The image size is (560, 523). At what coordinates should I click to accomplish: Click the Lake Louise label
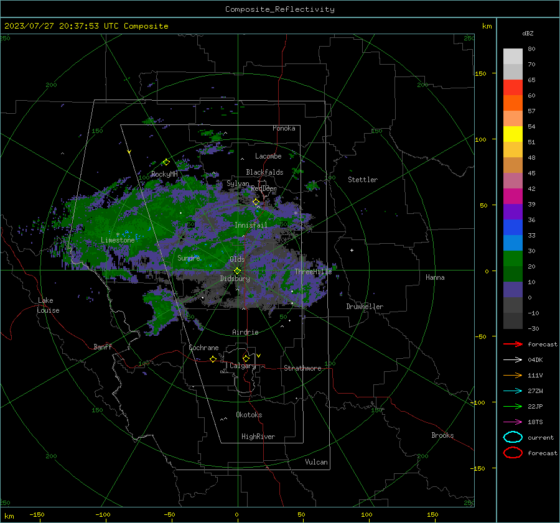48,305
